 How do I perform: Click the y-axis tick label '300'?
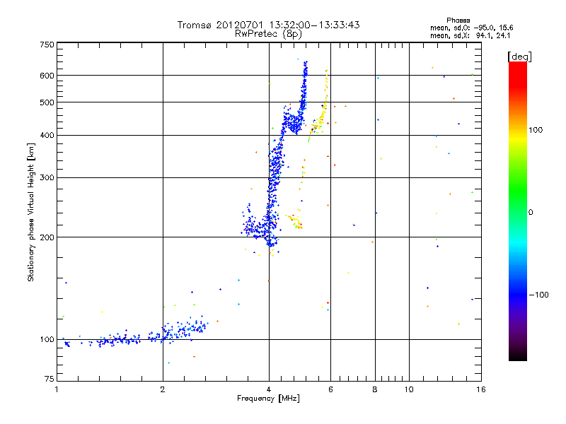[x=47, y=178]
